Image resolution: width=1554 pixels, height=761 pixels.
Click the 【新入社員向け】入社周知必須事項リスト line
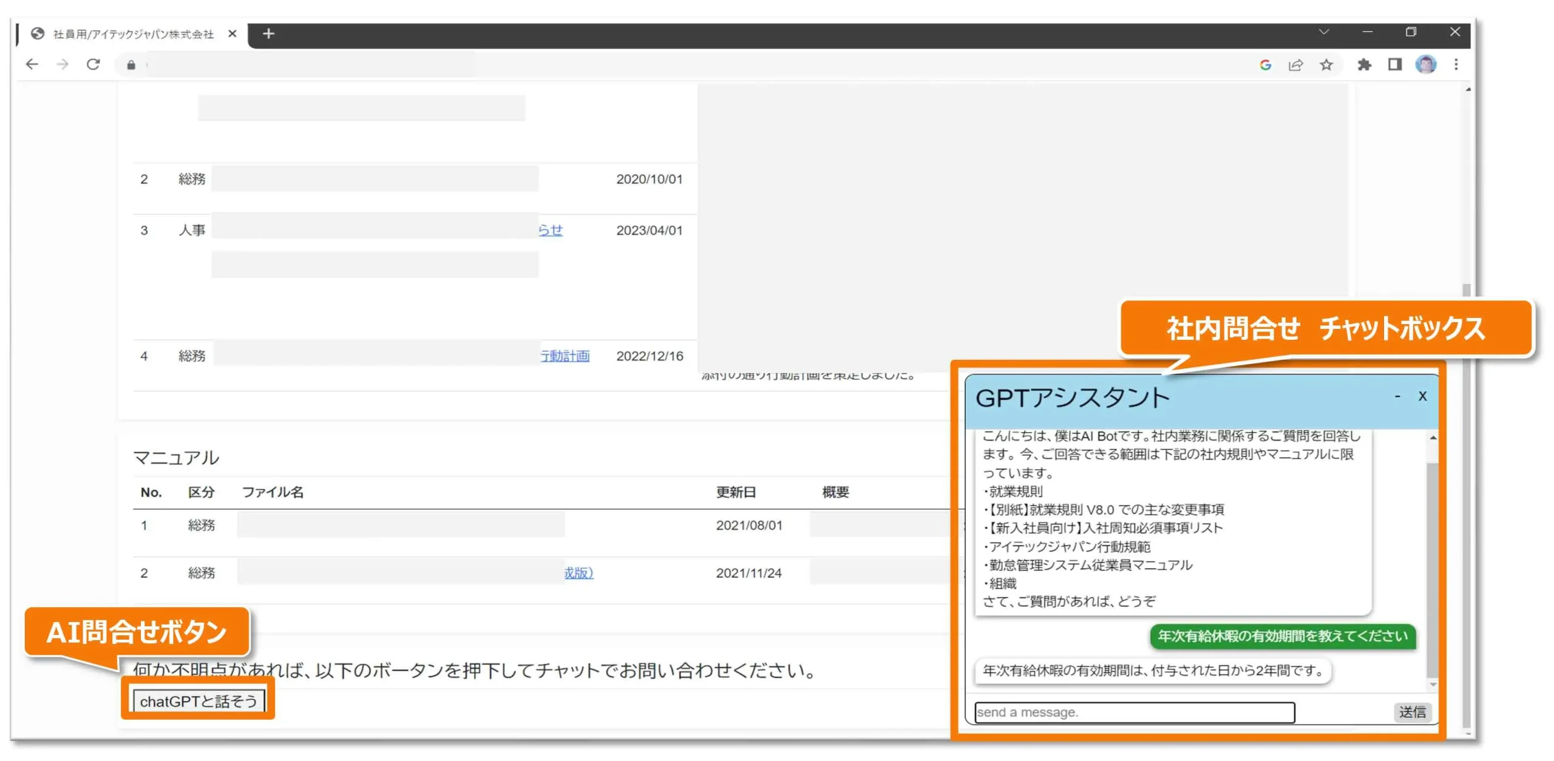(1102, 528)
